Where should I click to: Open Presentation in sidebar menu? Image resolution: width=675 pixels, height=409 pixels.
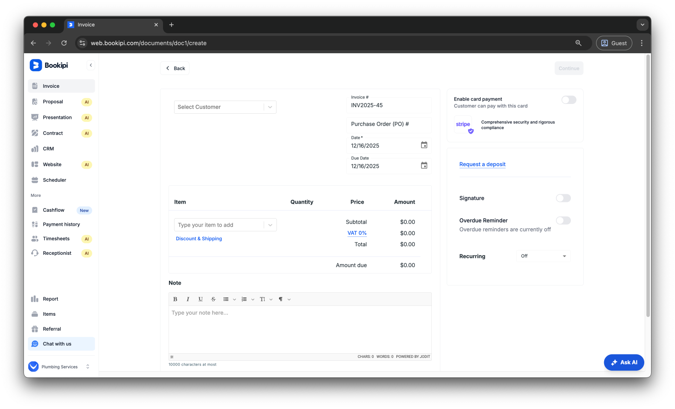61,118
